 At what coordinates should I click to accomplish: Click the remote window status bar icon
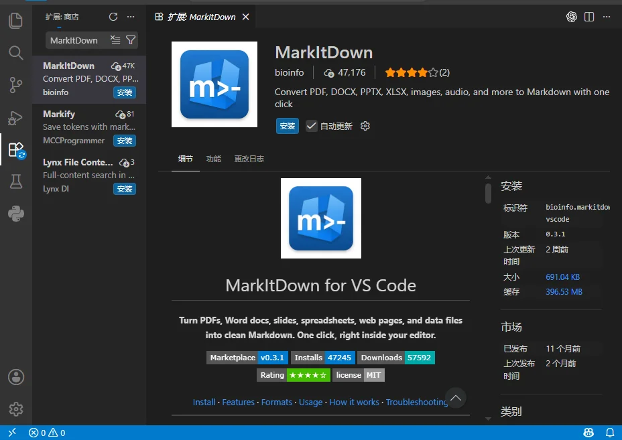(x=12, y=433)
